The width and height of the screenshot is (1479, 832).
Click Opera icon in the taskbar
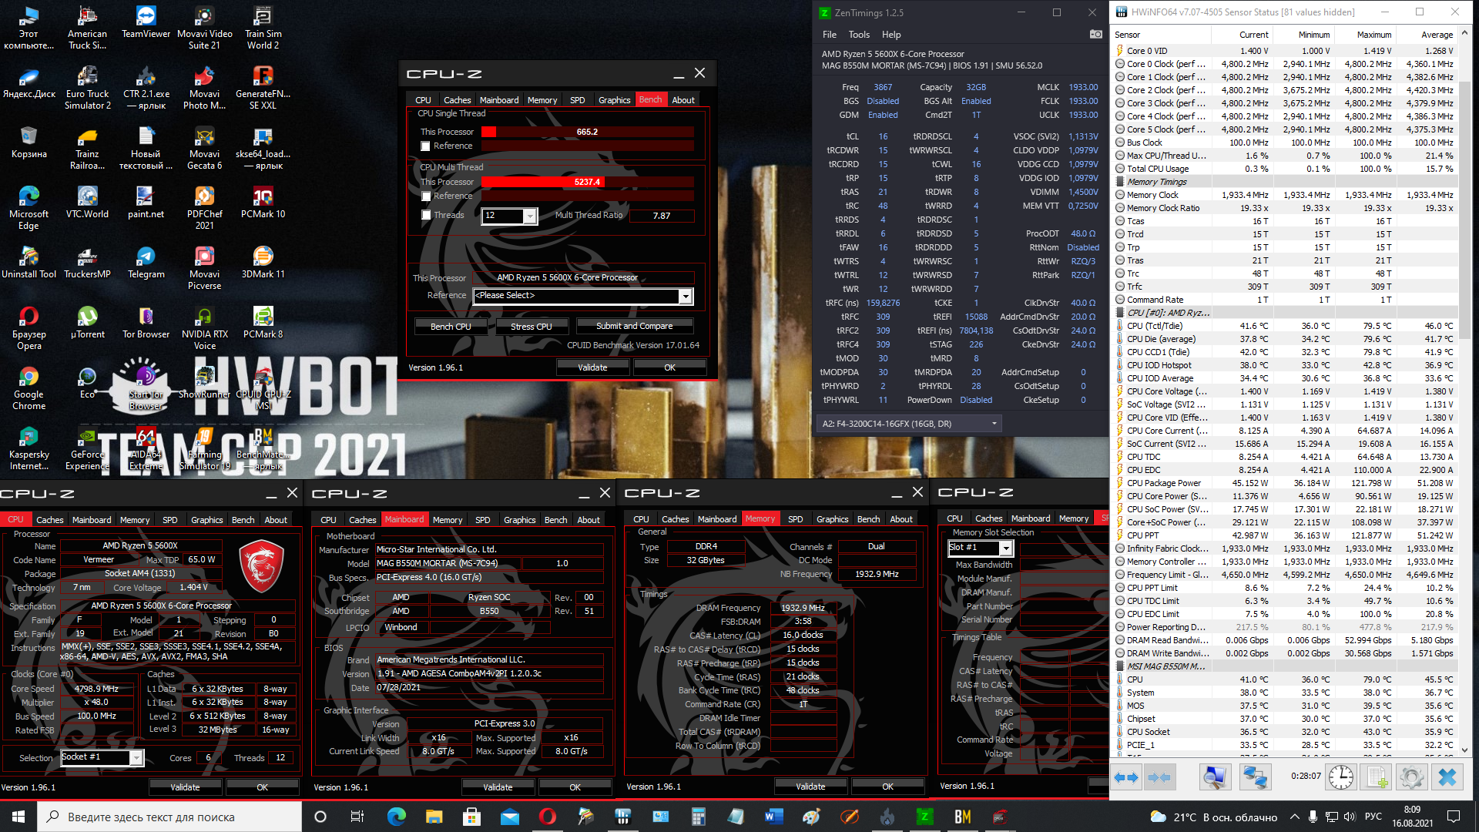(548, 817)
